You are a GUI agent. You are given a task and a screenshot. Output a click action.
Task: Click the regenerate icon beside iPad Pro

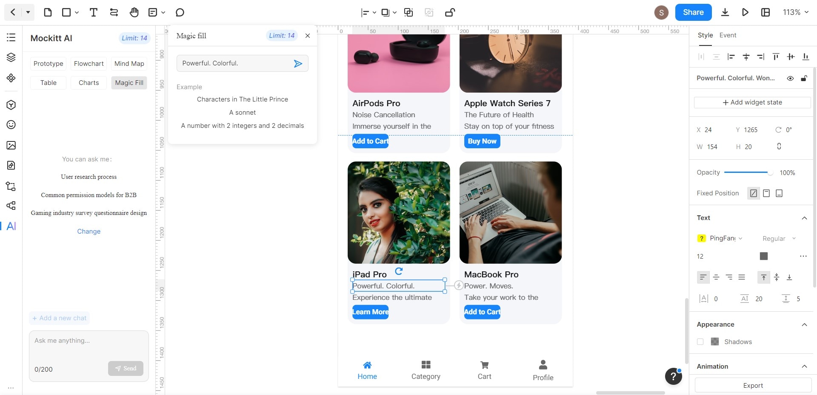click(x=399, y=271)
